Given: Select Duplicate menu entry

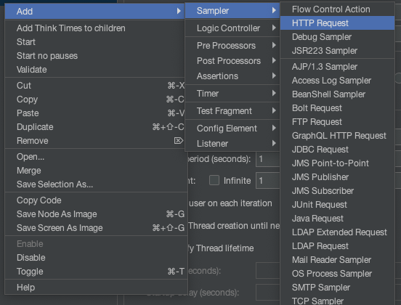Looking at the screenshot, I should coord(94,127).
